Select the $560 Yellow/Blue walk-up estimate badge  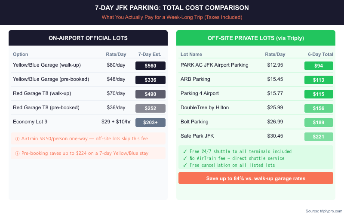pyautogui.click(x=150, y=66)
